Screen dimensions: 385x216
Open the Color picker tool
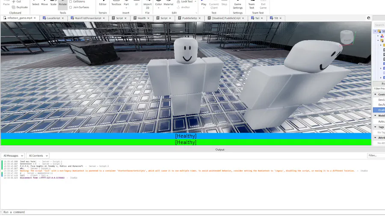[x=159, y=3]
